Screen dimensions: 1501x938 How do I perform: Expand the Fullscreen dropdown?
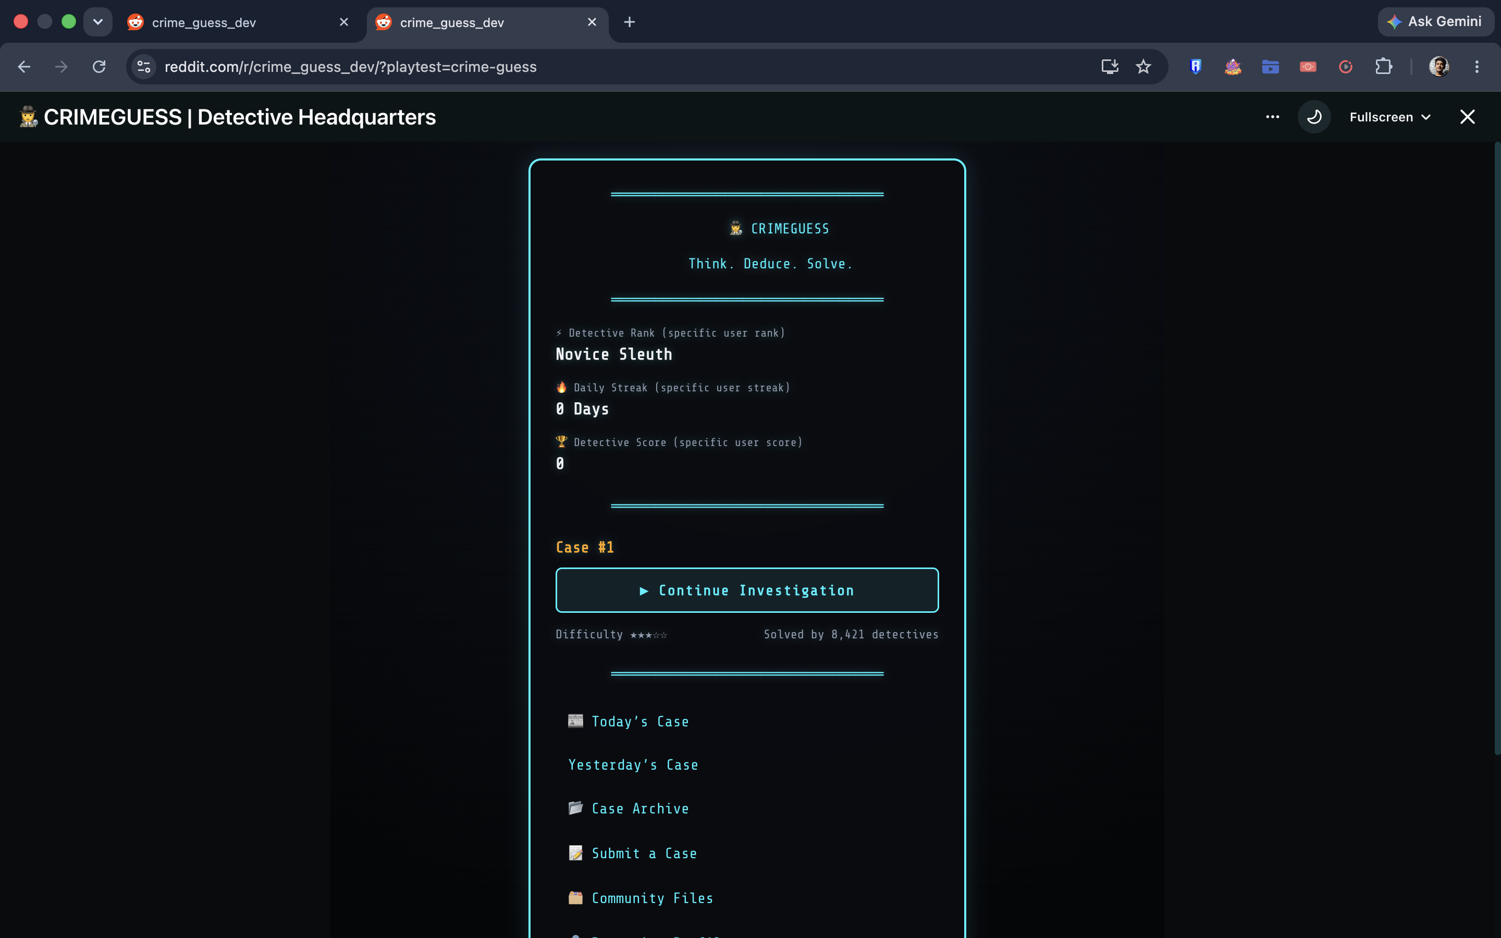coord(1390,117)
